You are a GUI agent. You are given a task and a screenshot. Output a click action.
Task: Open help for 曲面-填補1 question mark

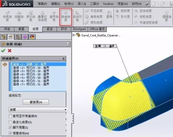pyautogui.click(x=68, y=44)
